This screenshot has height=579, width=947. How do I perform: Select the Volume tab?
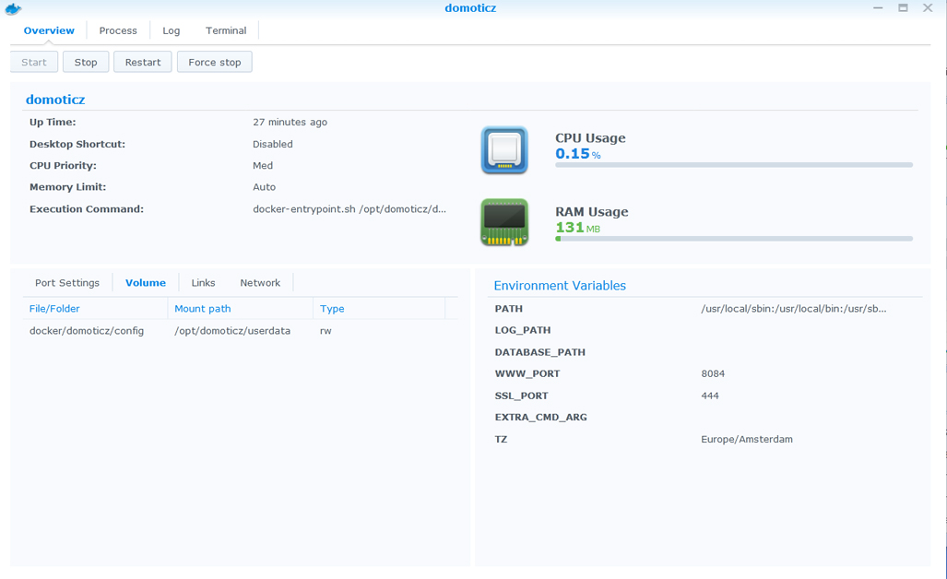pos(146,282)
